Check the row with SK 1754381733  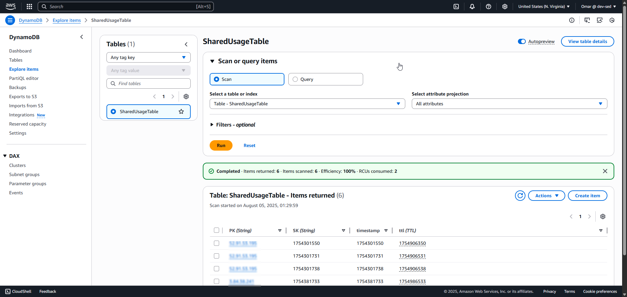click(217, 281)
